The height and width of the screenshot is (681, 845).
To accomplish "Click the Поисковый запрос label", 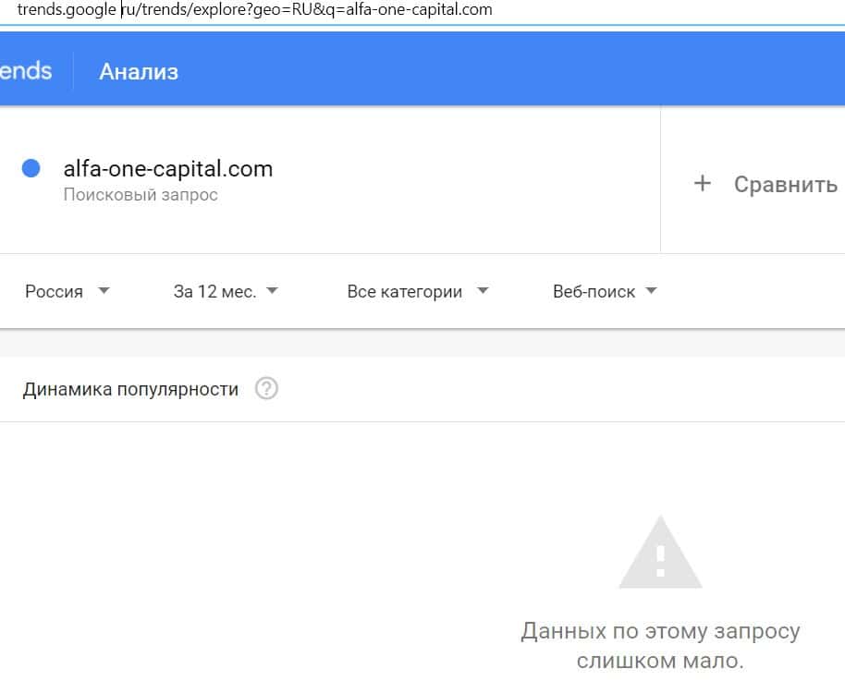I will click(x=141, y=195).
